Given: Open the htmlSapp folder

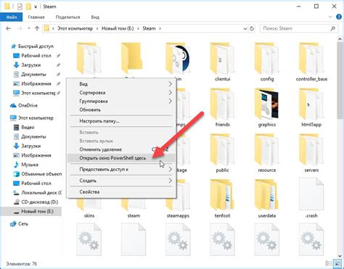Looking at the screenshot, I should tap(311, 108).
